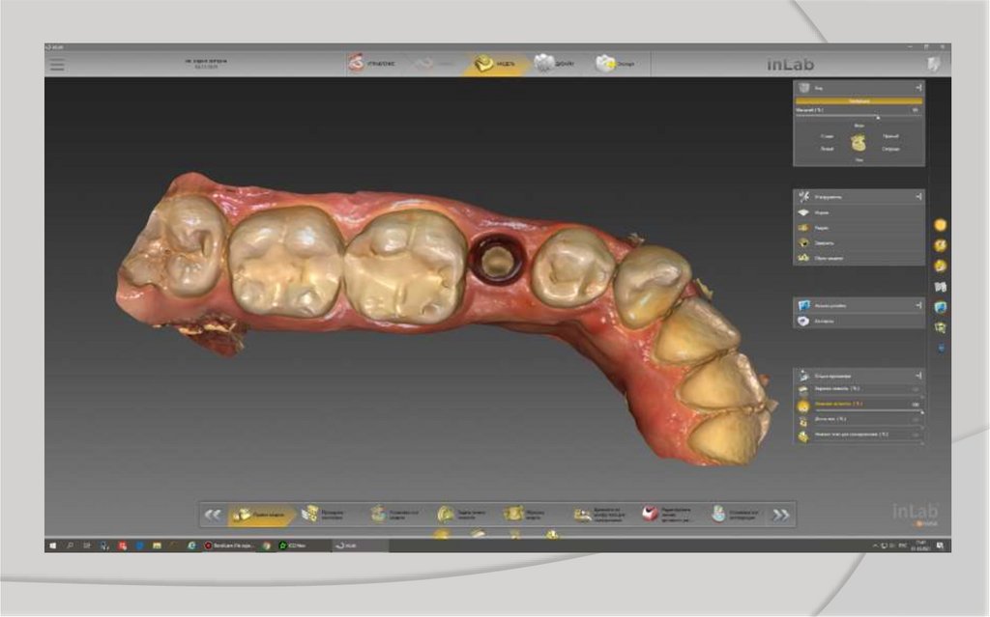
Task: Open the taskbar notification center icon
Action: pos(940,546)
